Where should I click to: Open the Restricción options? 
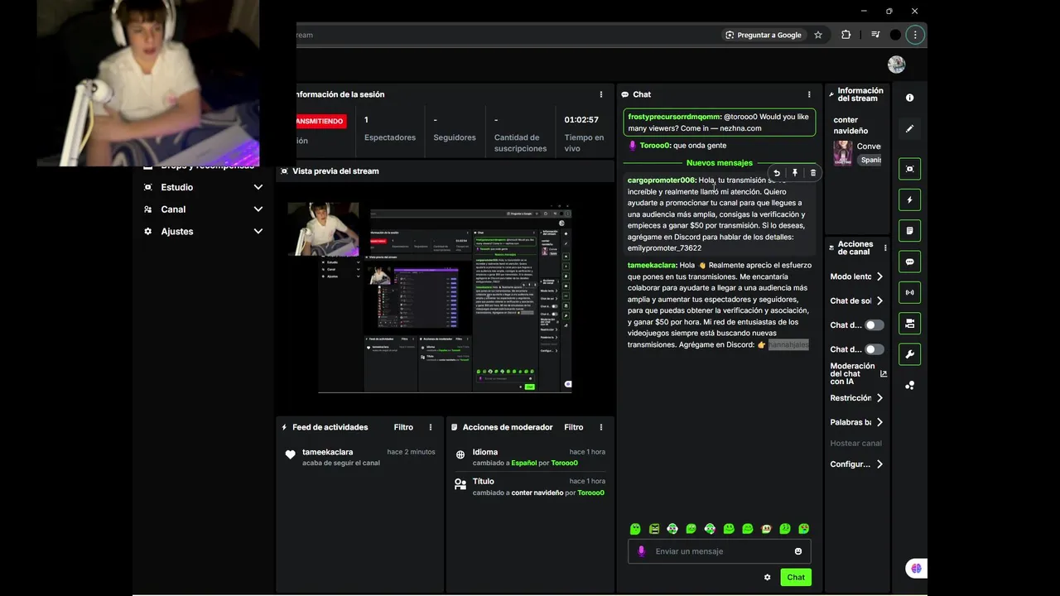856,398
